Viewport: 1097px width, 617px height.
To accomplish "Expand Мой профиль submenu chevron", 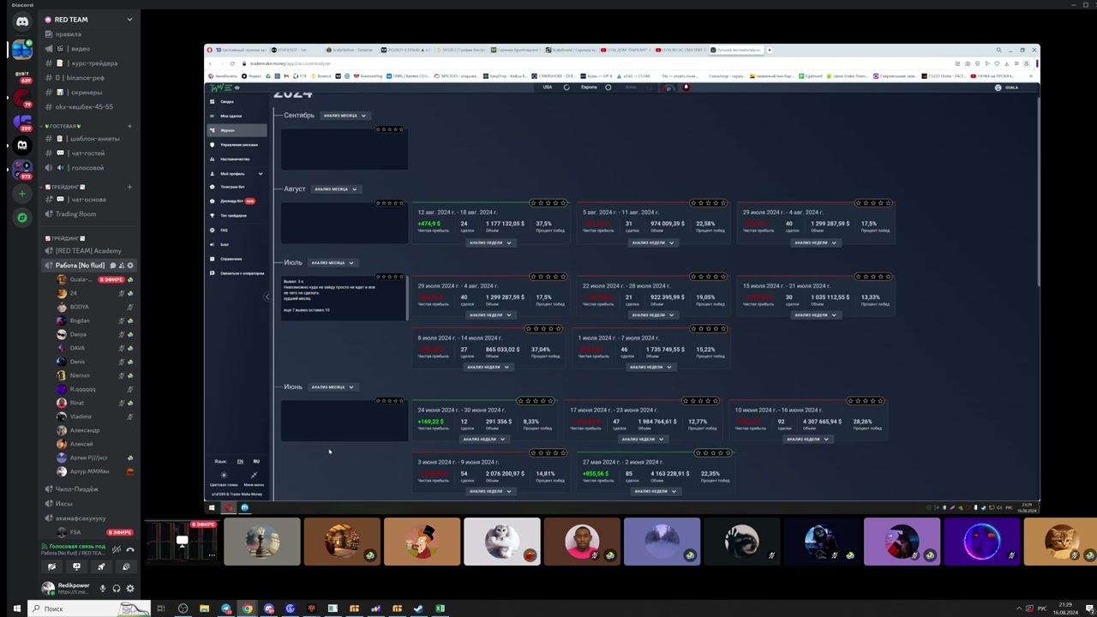I will (261, 174).
